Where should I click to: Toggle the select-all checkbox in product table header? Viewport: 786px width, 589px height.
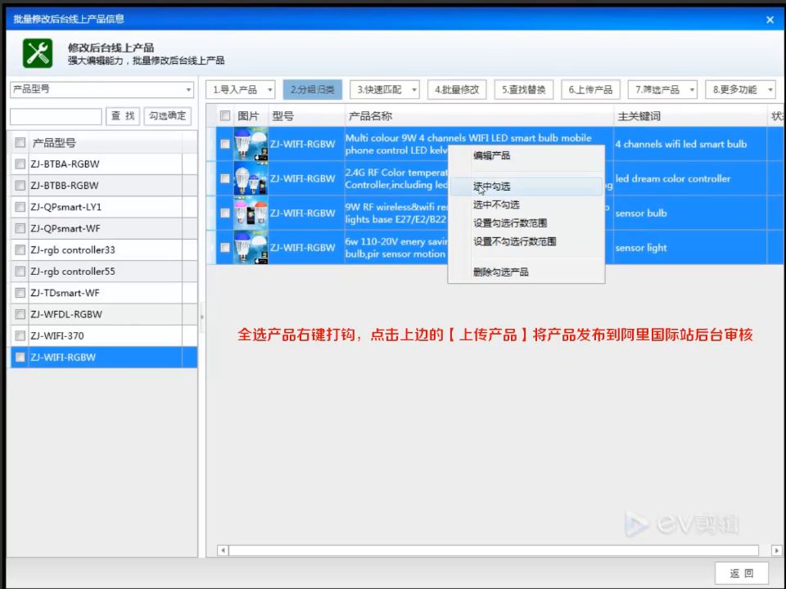coord(225,116)
